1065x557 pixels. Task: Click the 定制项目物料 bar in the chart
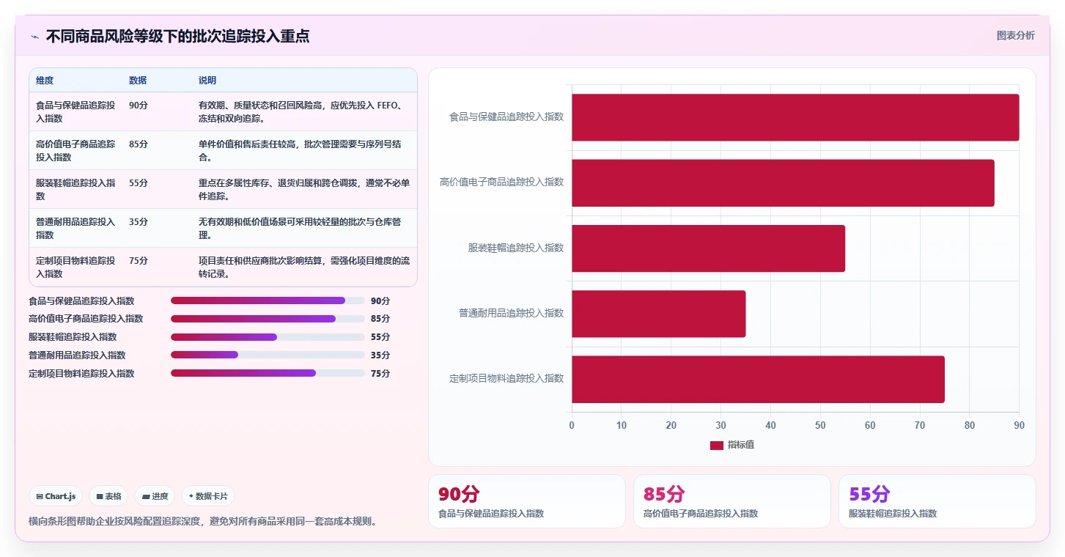tap(758, 379)
